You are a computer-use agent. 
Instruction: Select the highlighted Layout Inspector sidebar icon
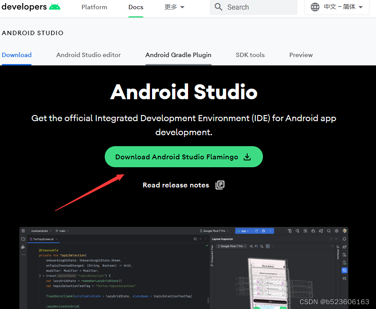coord(344,270)
